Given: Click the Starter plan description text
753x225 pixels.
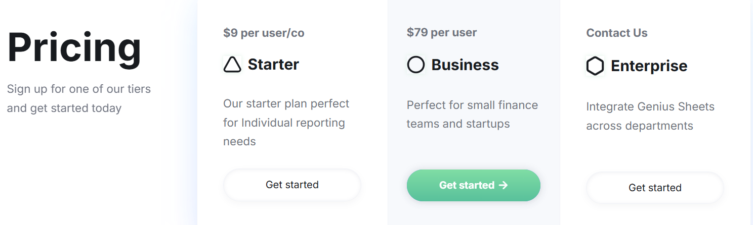Looking at the screenshot, I should [x=286, y=123].
